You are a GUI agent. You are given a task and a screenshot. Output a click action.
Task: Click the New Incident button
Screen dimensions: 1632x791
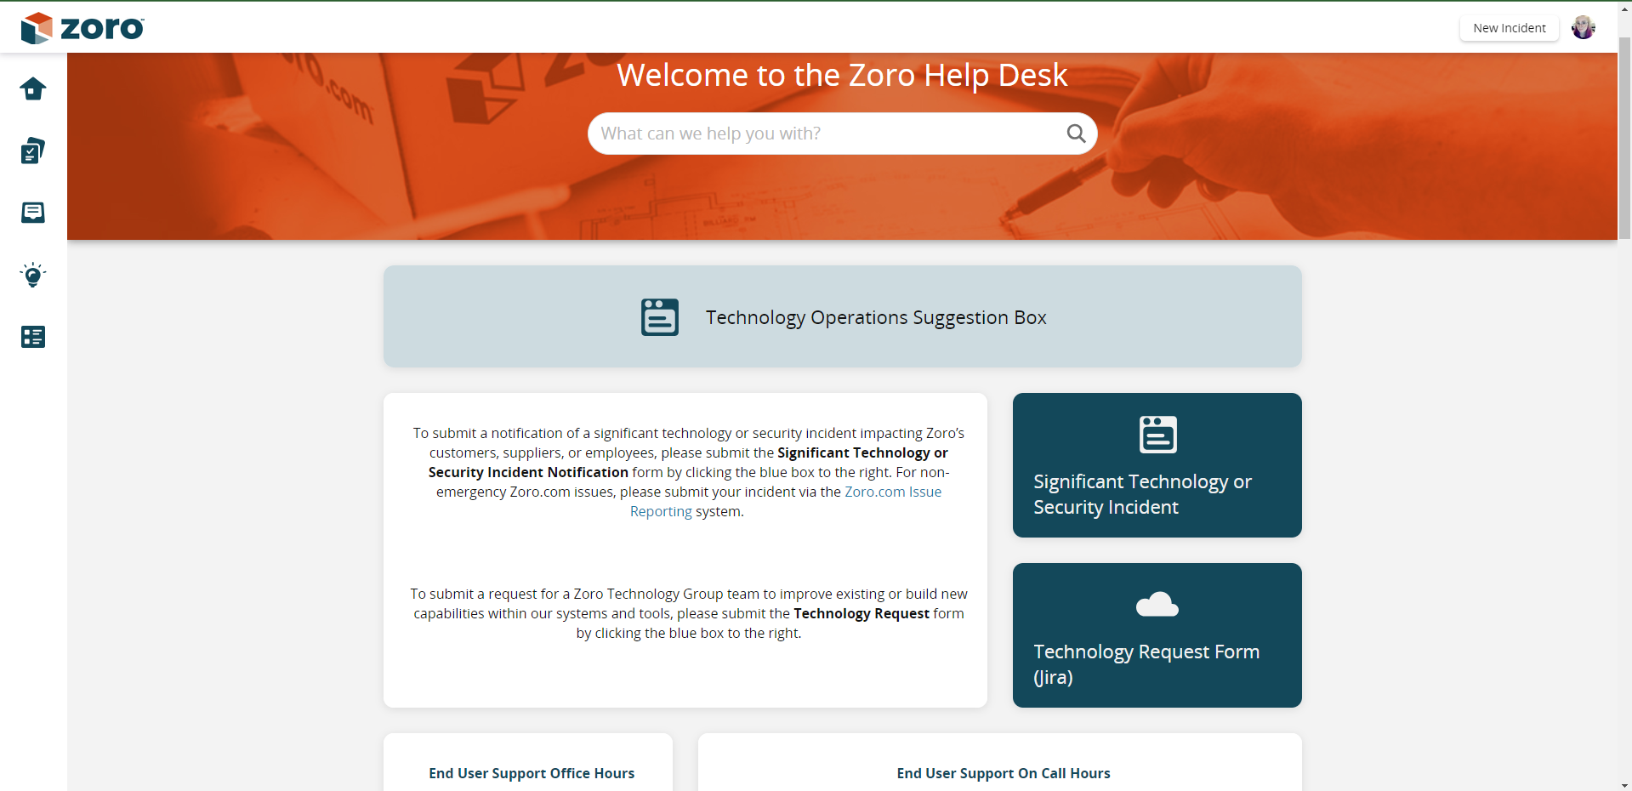pyautogui.click(x=1510, y=28)
